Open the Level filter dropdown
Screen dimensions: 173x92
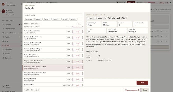[74, 19]
